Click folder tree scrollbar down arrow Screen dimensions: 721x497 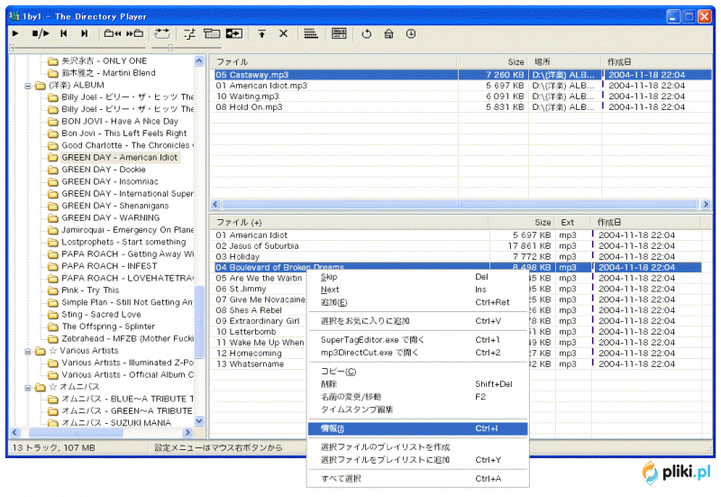199,420
